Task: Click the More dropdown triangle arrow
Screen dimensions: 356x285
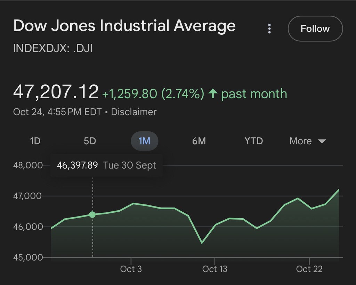Action: coord(322,141)
